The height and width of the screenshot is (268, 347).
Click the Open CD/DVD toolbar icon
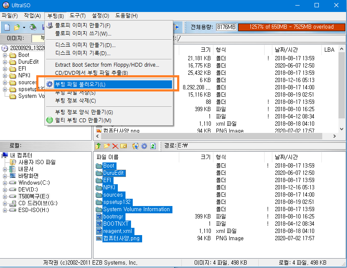[33, 27]
